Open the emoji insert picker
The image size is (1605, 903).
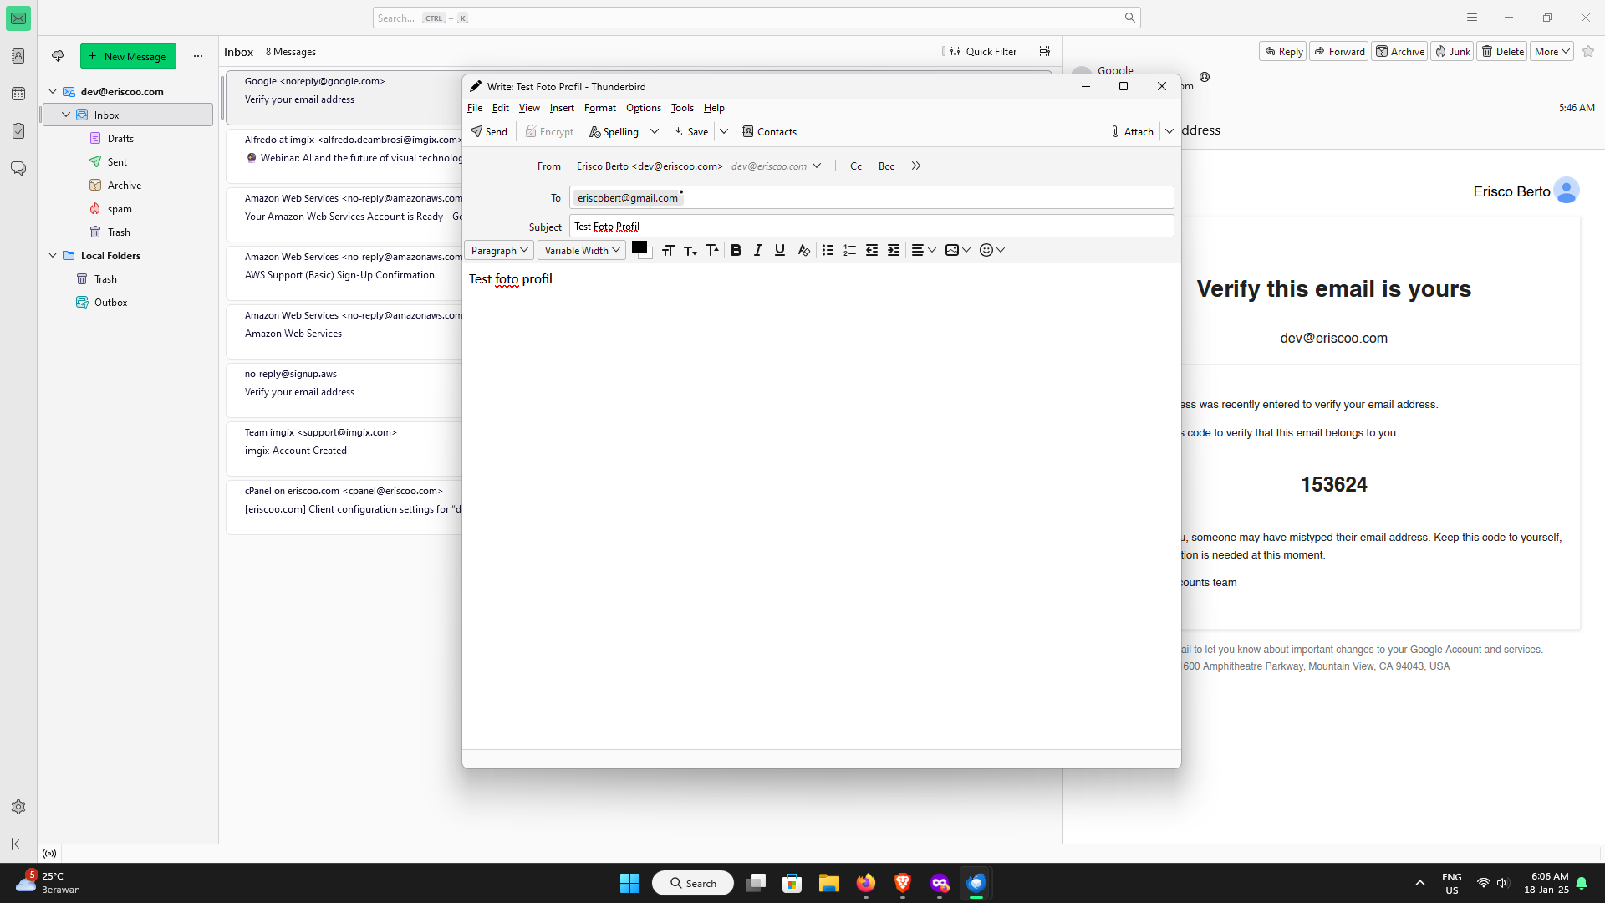[x=991, y=250]
